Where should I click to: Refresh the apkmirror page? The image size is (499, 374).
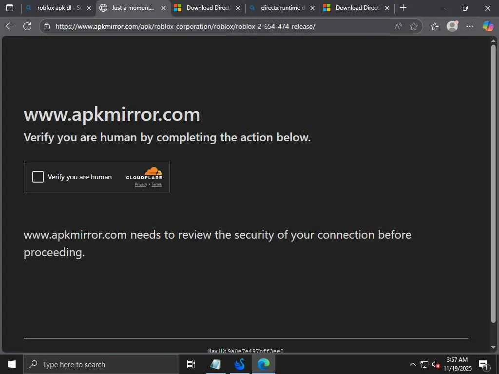[27, 26]
